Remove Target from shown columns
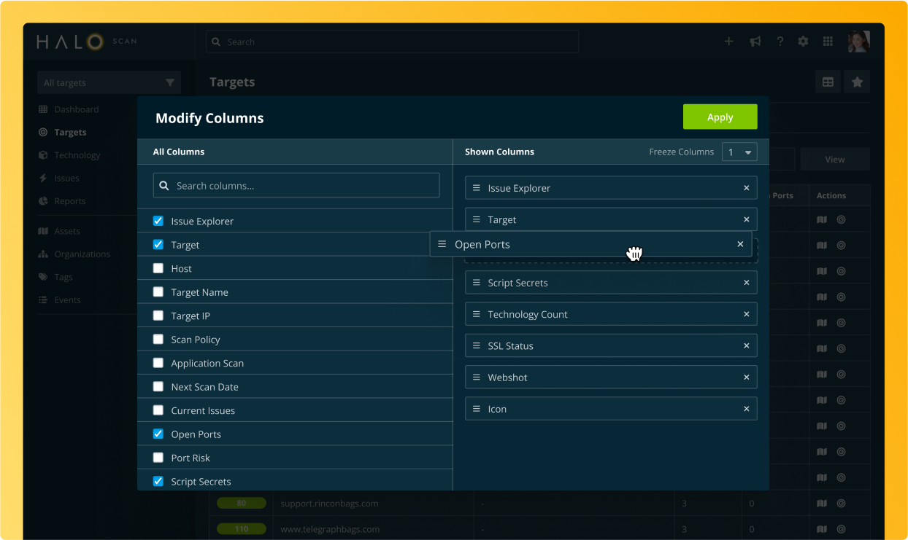 click(746, 219)
